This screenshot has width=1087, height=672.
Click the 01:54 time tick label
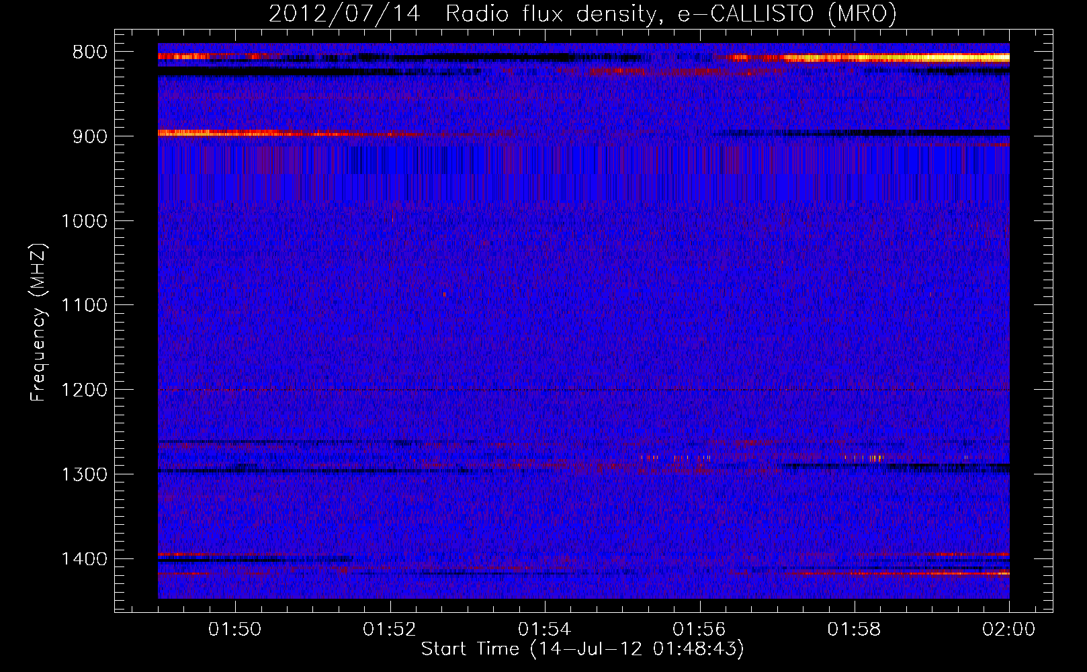coord(545,630)
